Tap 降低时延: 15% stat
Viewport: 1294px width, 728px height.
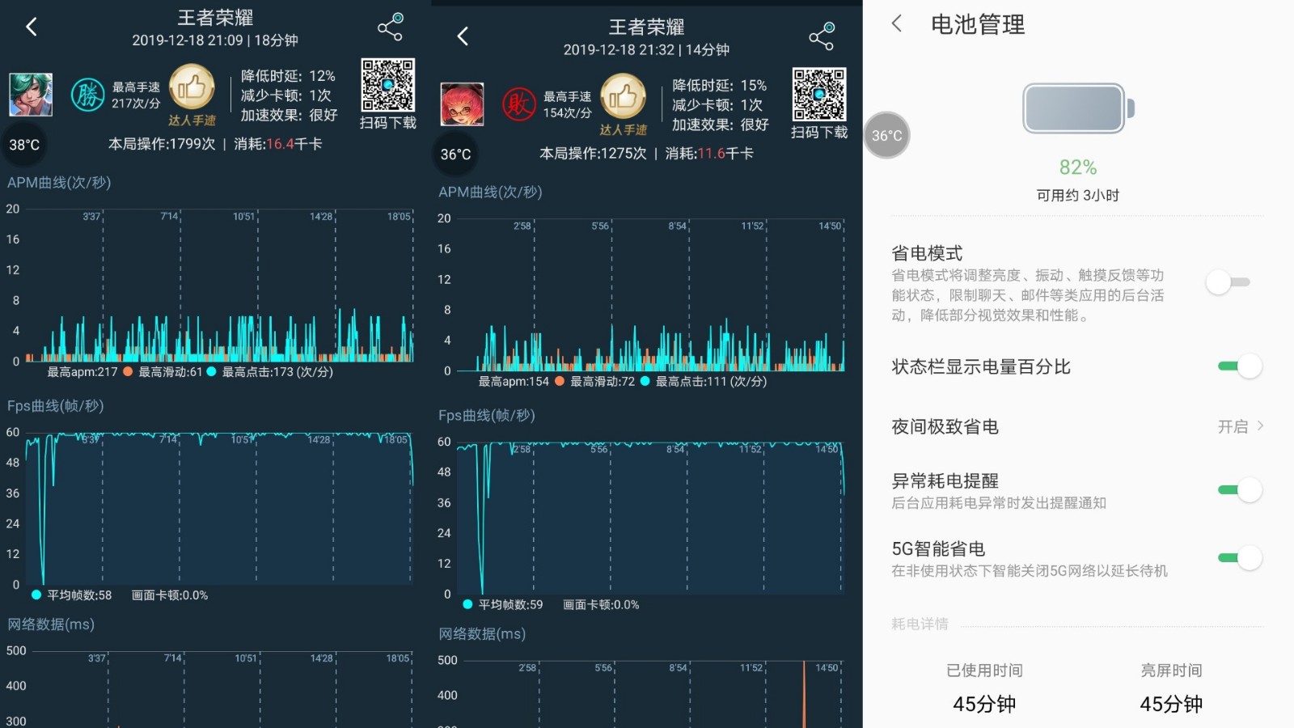point(719,86)
